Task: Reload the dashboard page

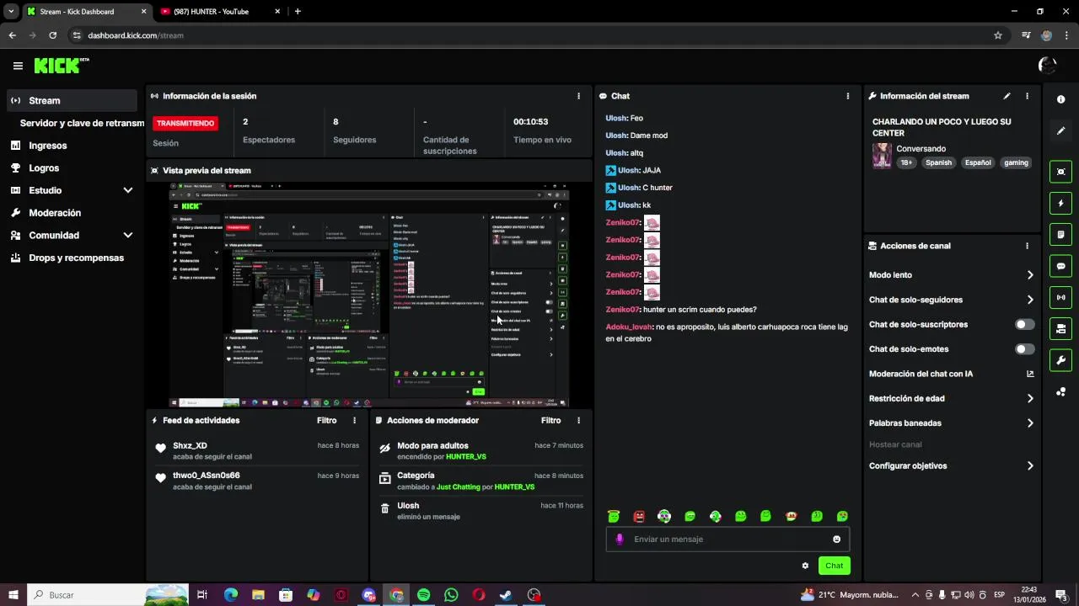Action: (x=52, y=35)
